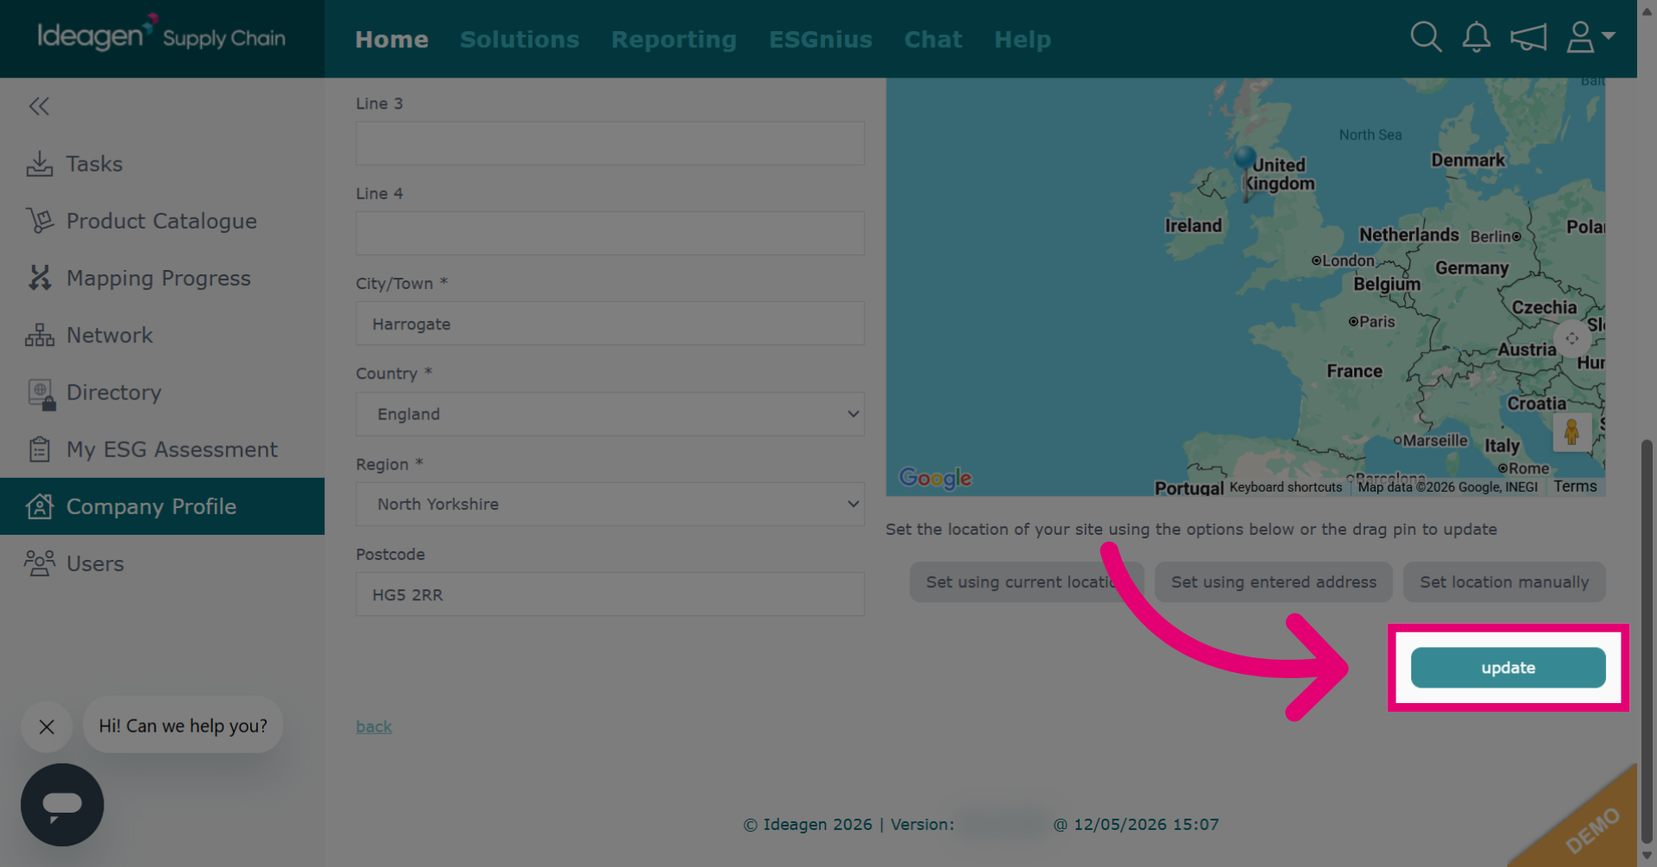Click the Users group icon
The image size is (1657, 867).
40,563
